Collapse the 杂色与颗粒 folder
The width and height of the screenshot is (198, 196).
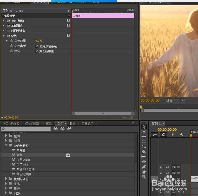pyautogui.click(x=6, y=145)
